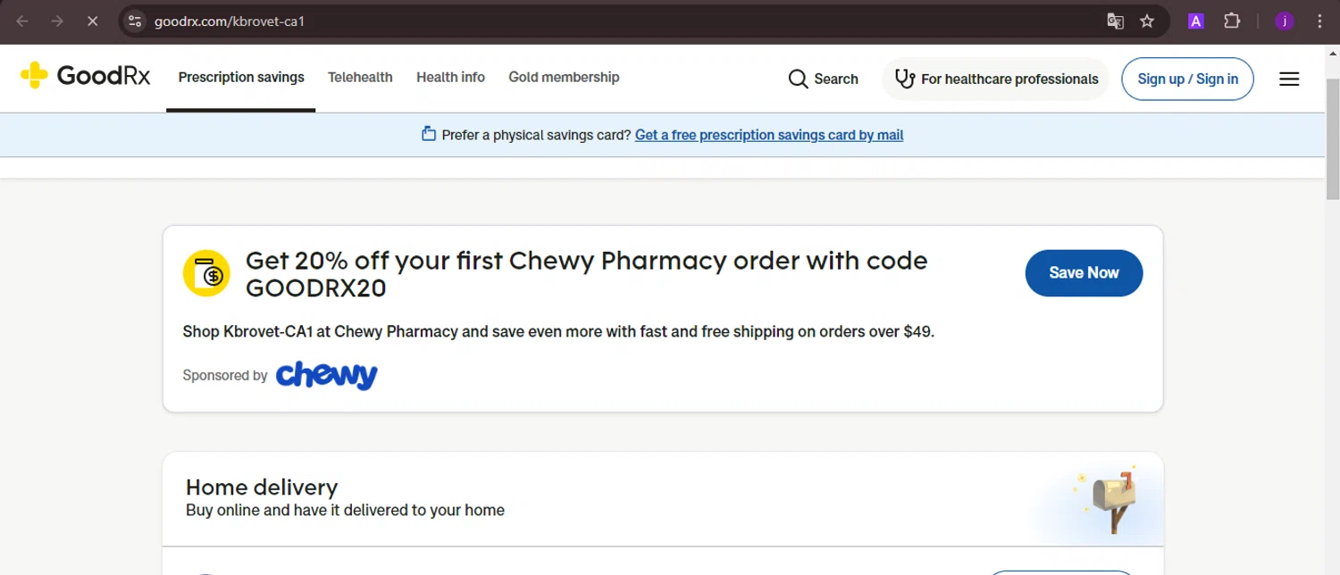This screenshot has width=1340, height=575.
Task: Click the Save Now button
Action: pyautogui.click(x=1084, y=273)
